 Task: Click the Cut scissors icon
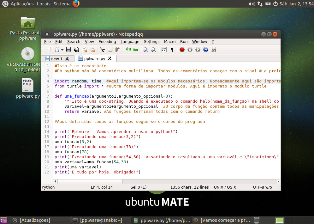[102, 50]
